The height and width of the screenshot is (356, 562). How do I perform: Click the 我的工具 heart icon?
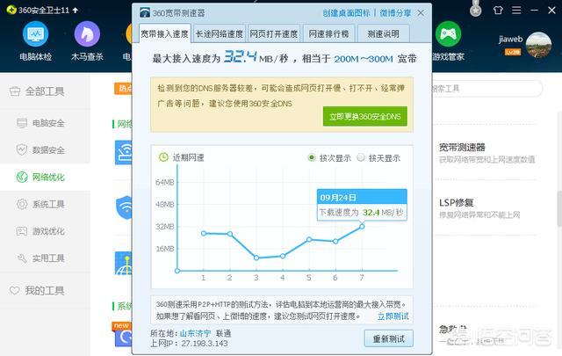tap(15, 290)
